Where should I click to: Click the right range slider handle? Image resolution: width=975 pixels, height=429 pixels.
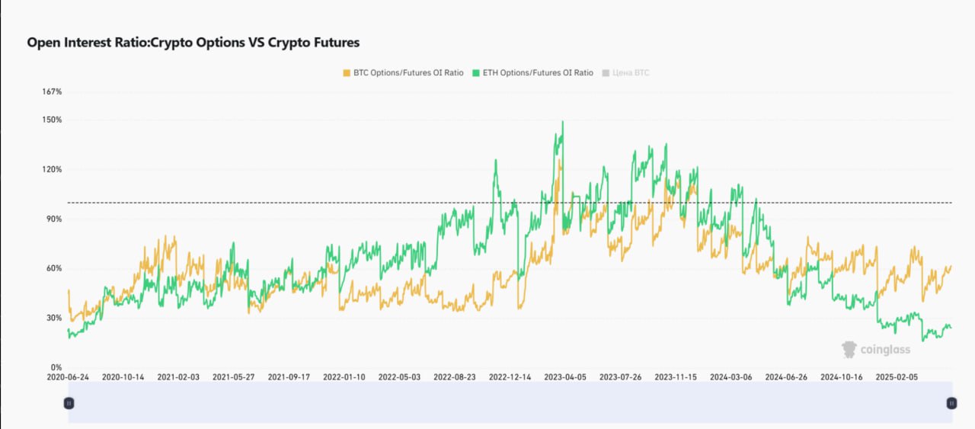(x=951, y=403)
